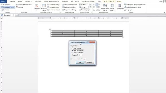
Task: Open the Формула dialog
Action: point(128,10)
